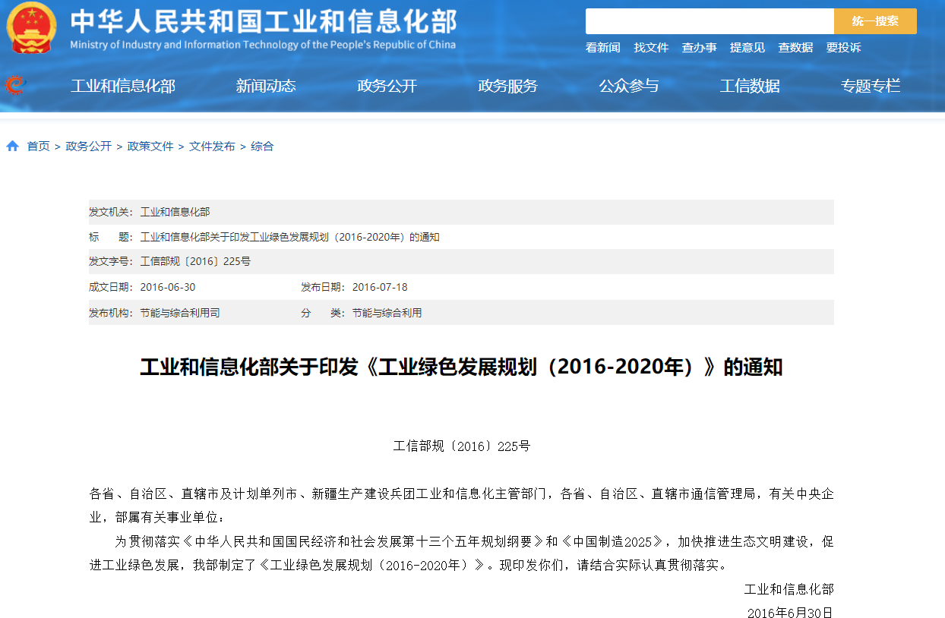The image size is (945, 618).
Task: Click the 成文日期 value 2016-06-30
Action: (x=167, y=287)
